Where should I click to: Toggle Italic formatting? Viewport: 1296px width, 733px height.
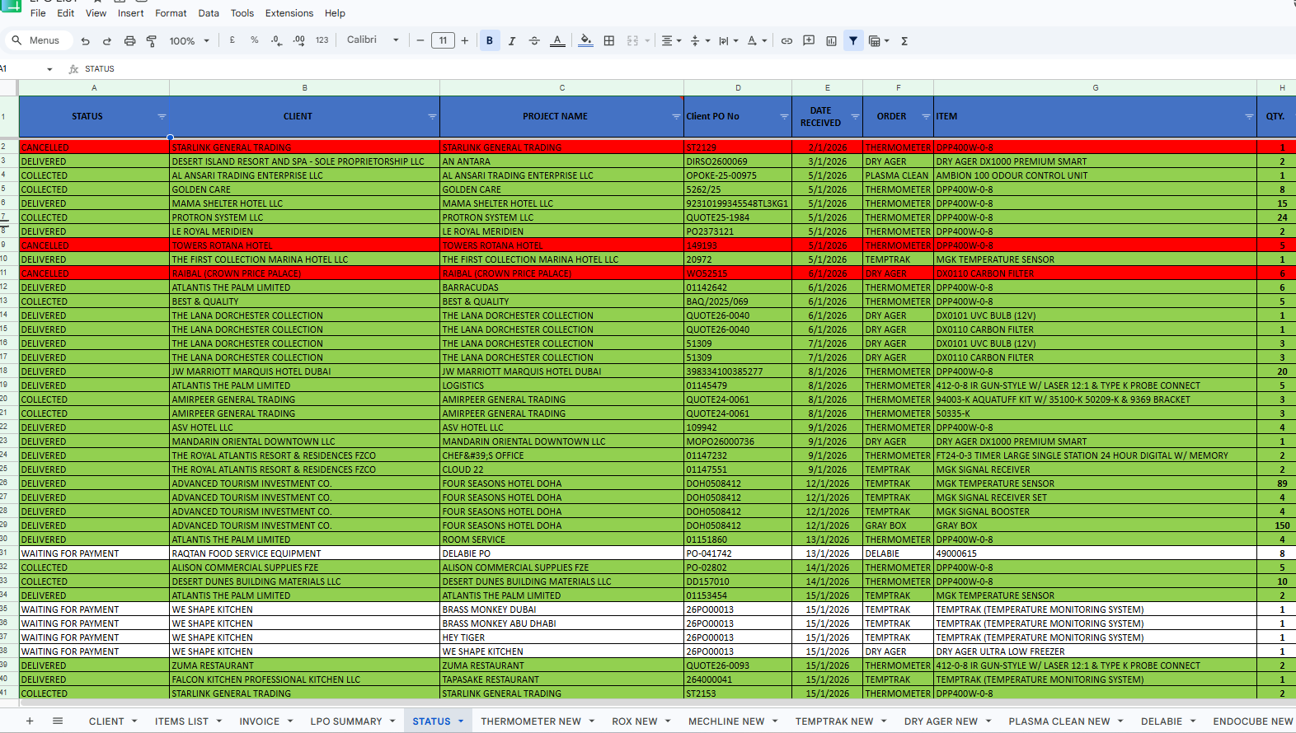pos(512,40)
